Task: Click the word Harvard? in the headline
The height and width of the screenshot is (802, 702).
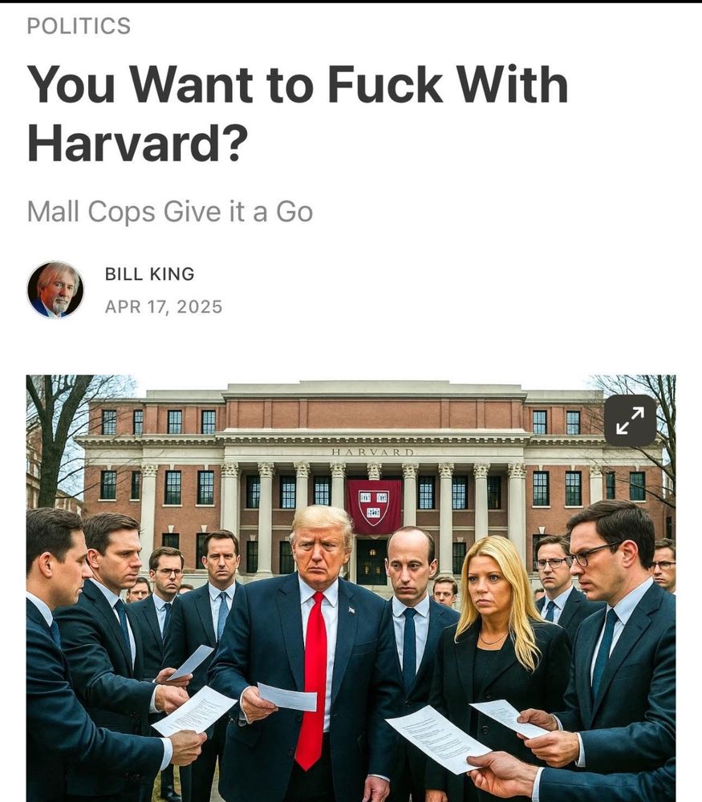Action: tap(137, 142)
